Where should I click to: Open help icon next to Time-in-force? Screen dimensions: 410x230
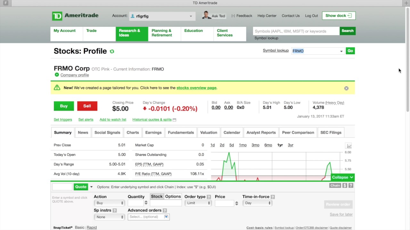coord(273,197)
